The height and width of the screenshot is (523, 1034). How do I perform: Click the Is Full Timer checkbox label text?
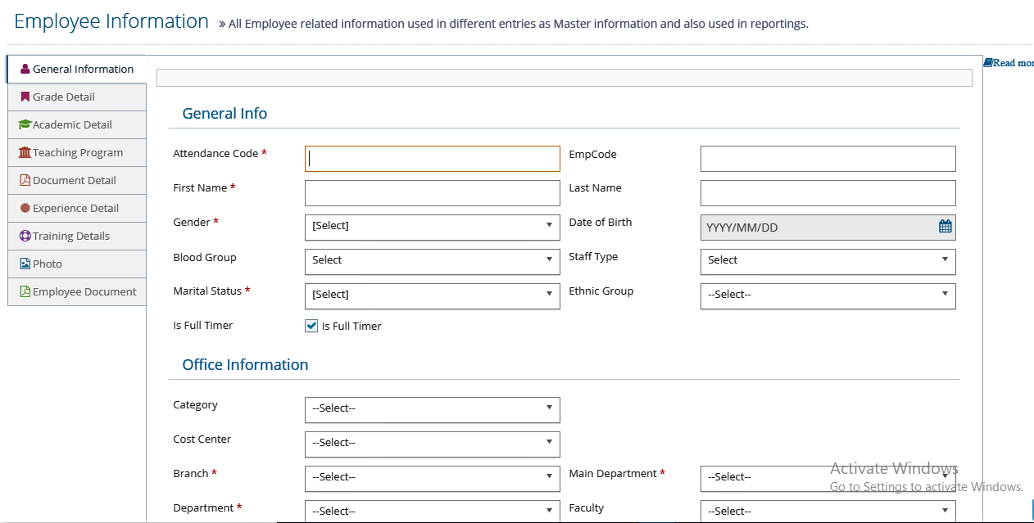pos(351,326)
